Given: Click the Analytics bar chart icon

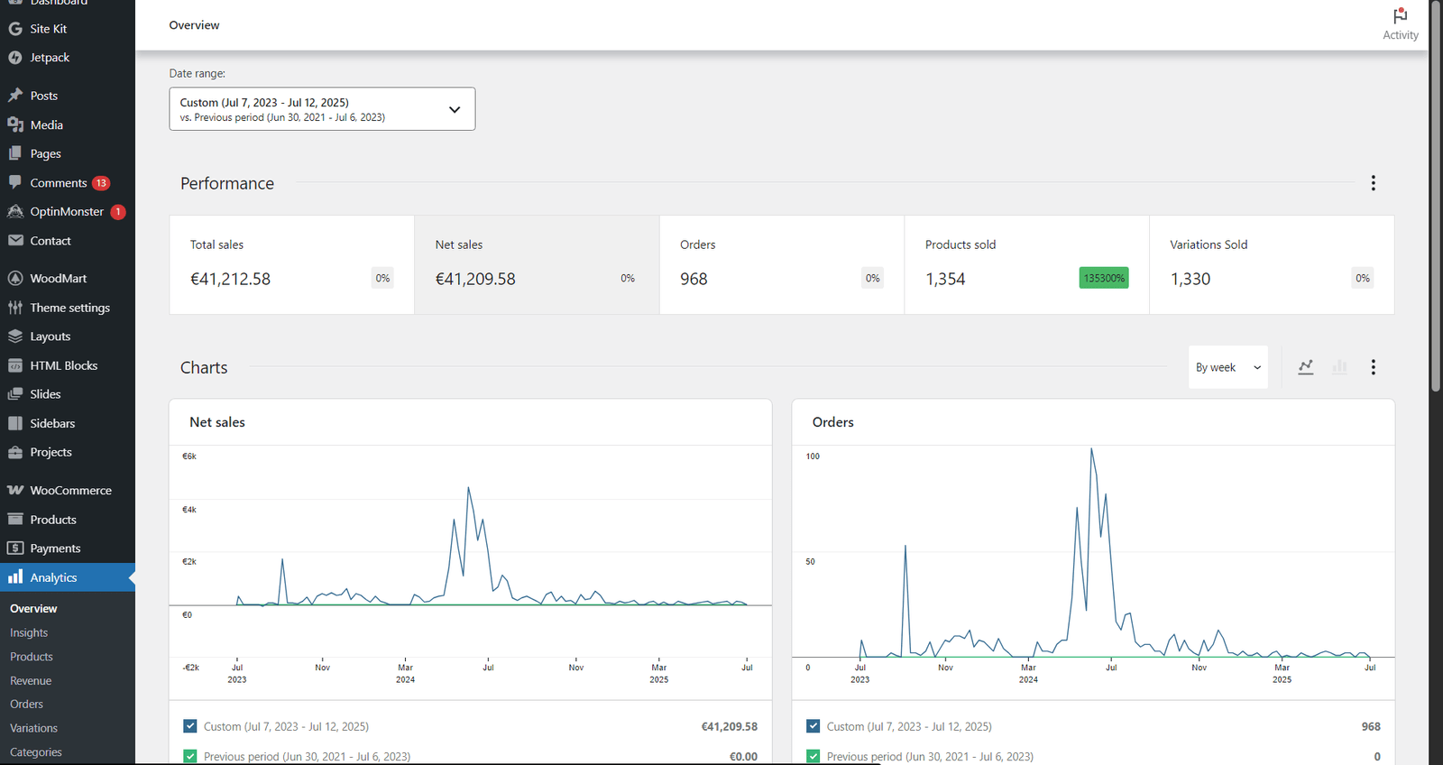Looking at the screenshot, I should point(15,577).
